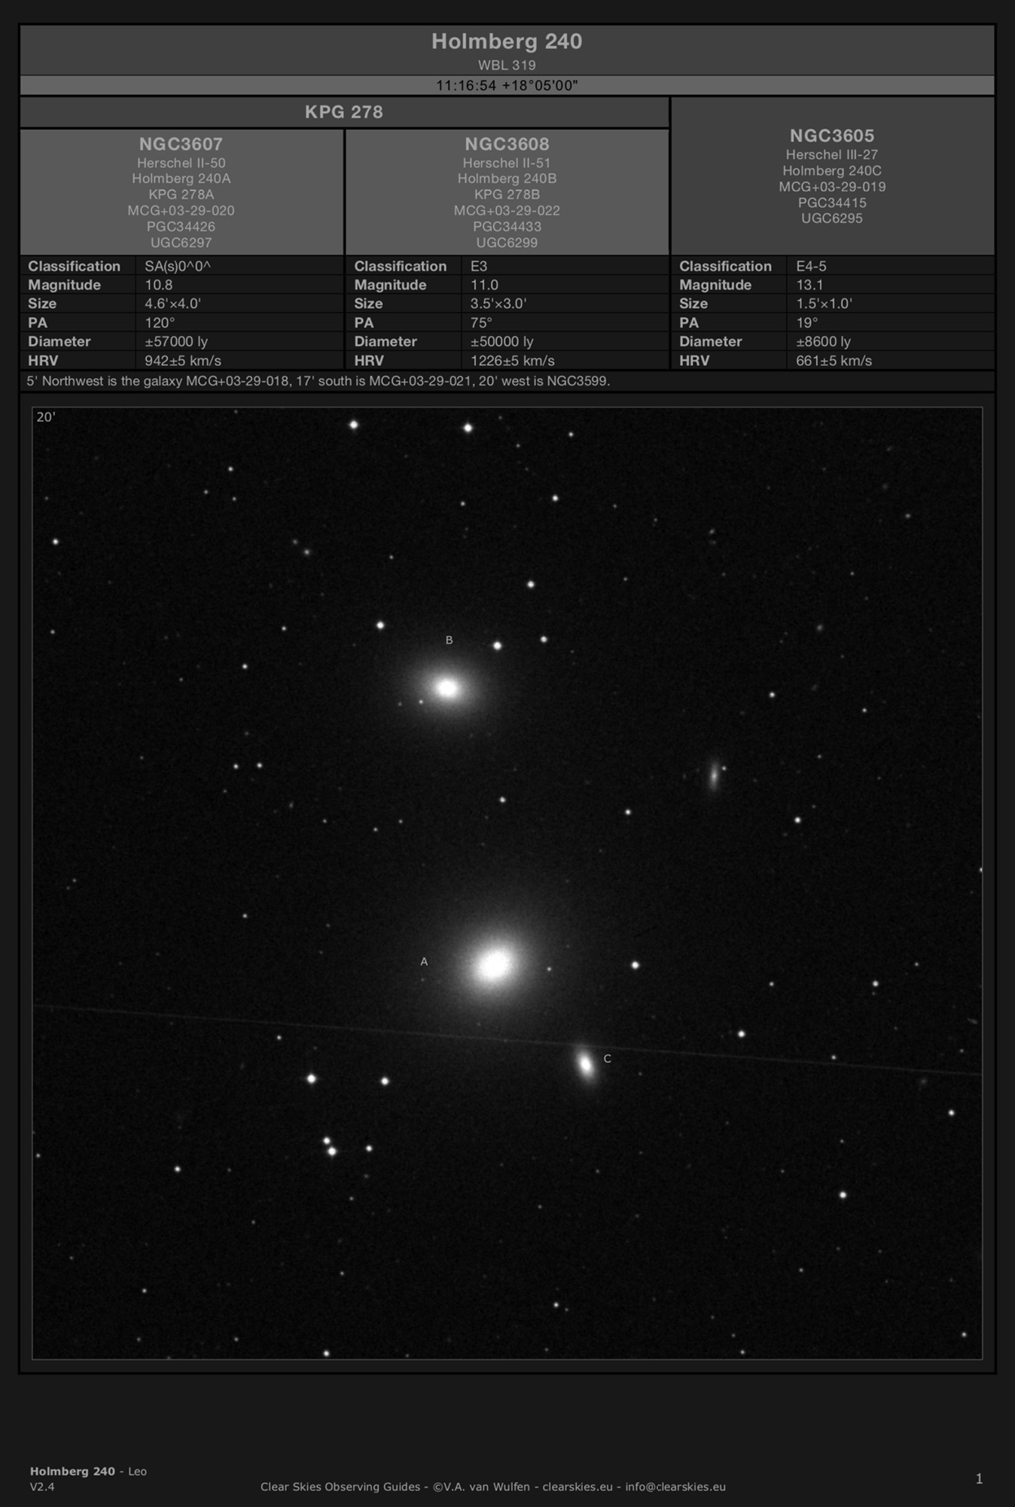The image size is (1015, 1507).
Task: Click the KPG 278A designation
Action: pyautogui.click(x=181, y=194)
